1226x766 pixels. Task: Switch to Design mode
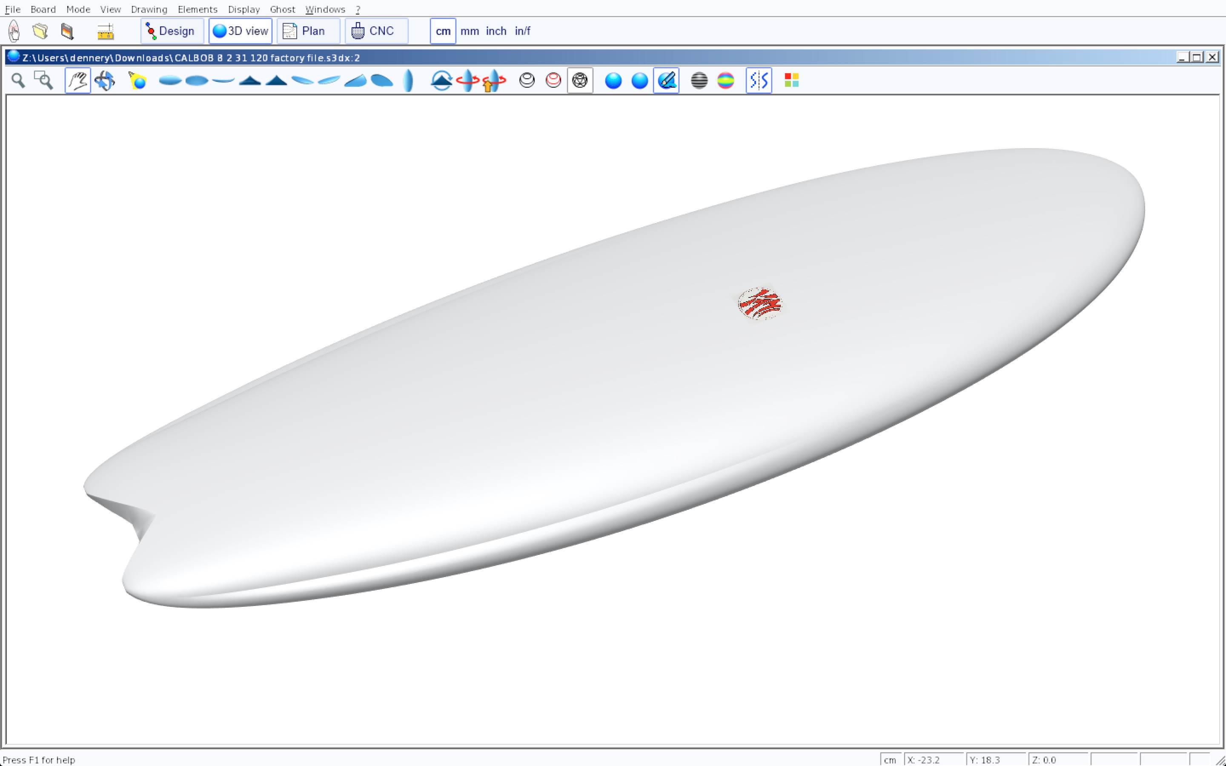[x=172, y=31]
